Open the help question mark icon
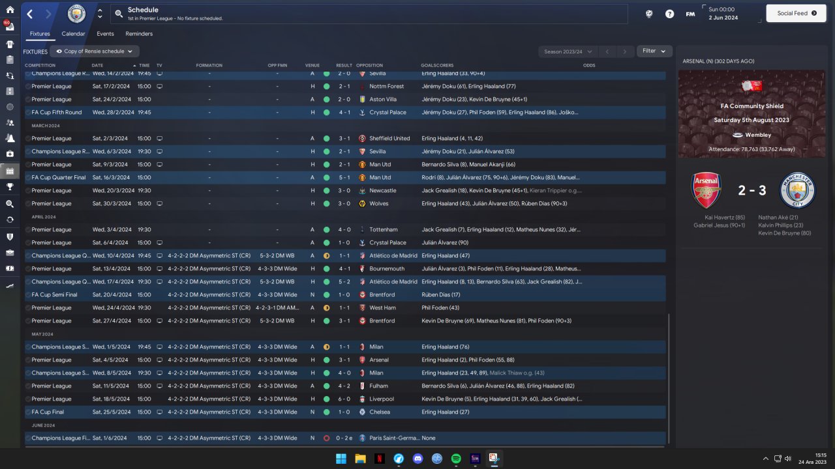The image size is (835, 469). pos(669,14)
